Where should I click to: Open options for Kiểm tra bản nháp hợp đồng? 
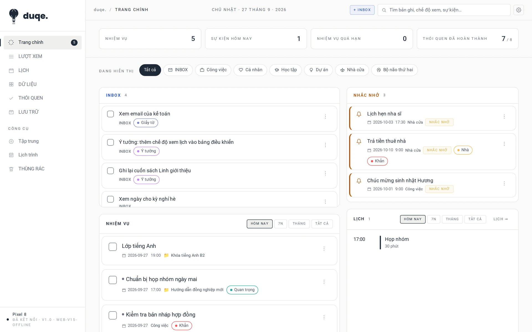point(324,317)
